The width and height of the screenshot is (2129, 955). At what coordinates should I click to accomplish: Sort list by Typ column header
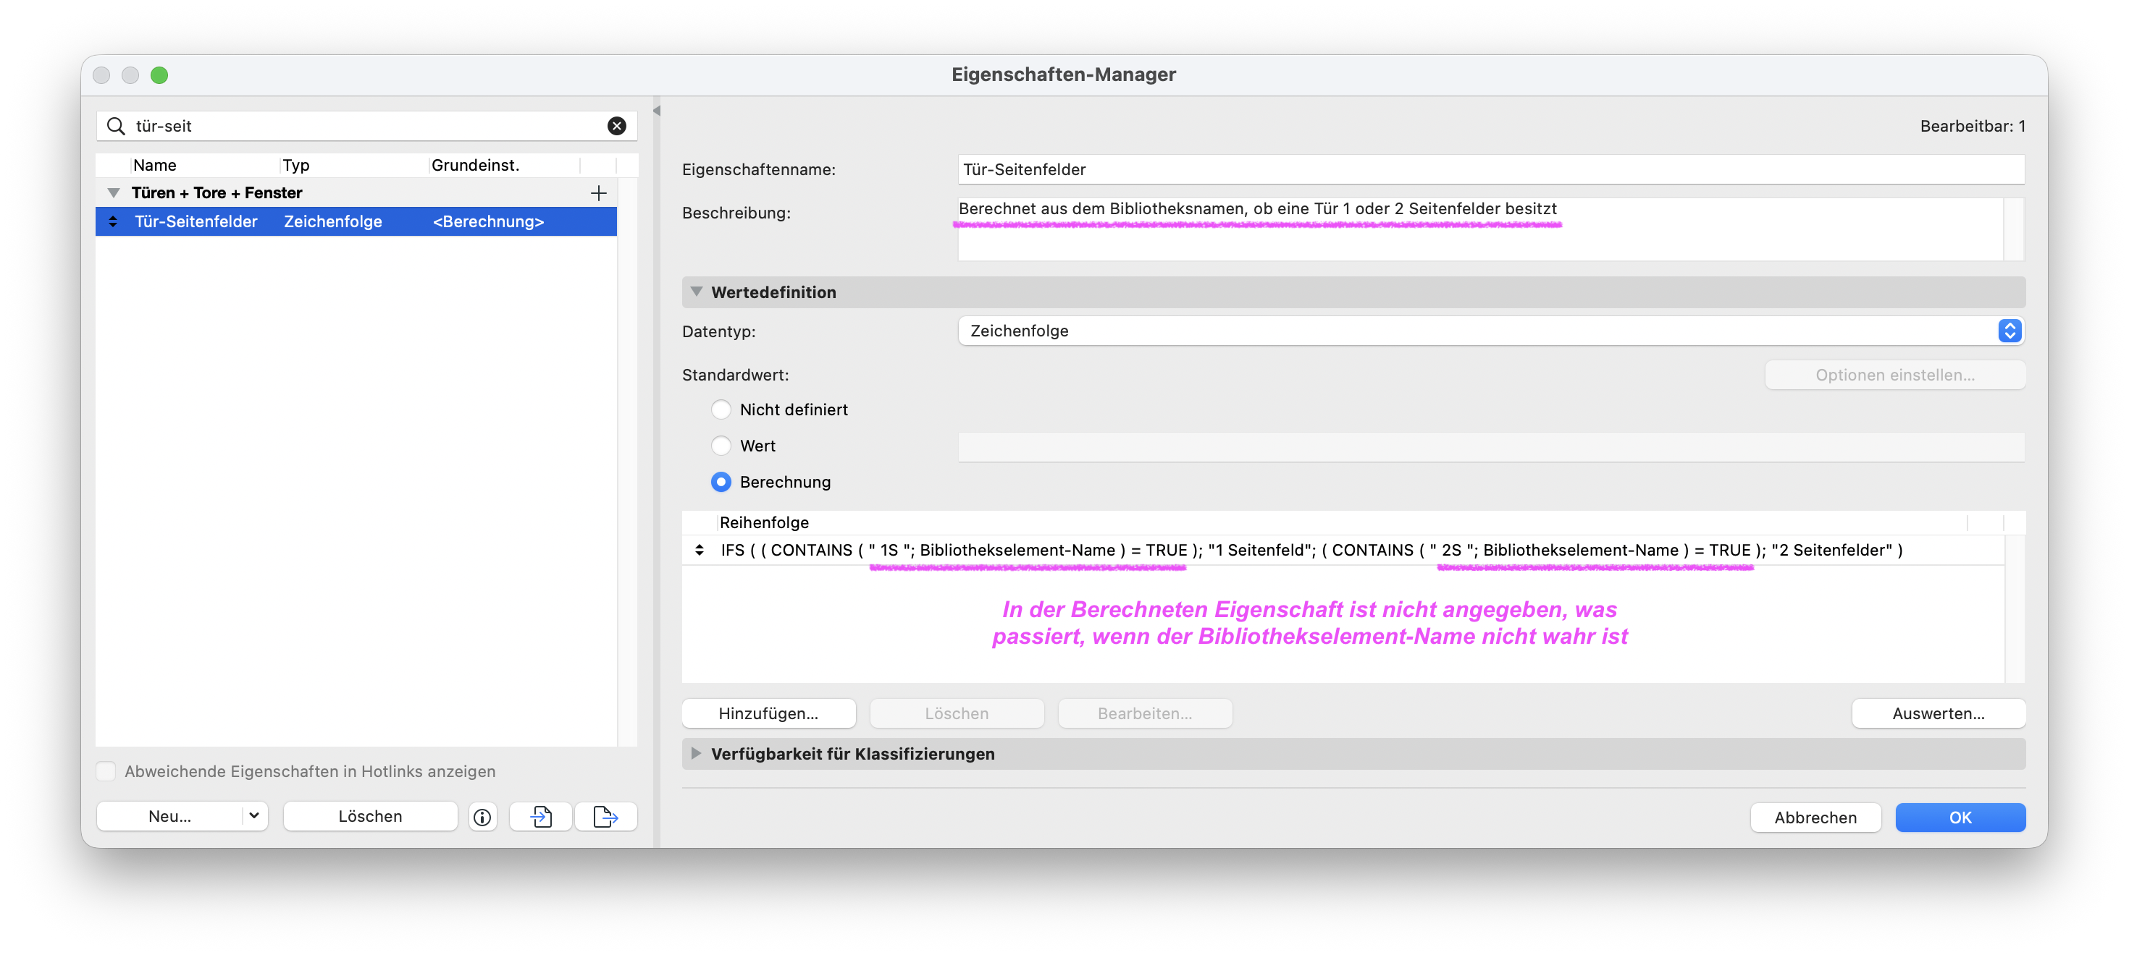(353, 165)
